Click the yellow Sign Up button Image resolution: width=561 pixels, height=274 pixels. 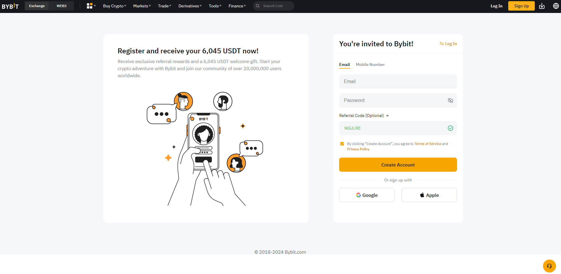coord(522,6)
